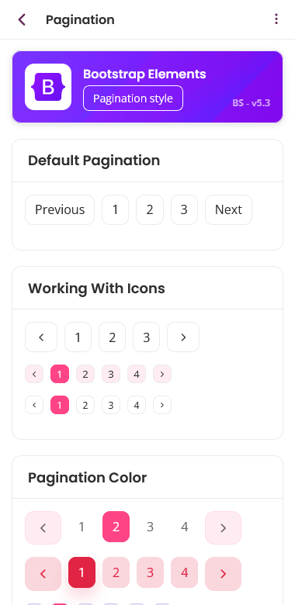
Task: Select dark red active page 1
Action: point(82,572)
